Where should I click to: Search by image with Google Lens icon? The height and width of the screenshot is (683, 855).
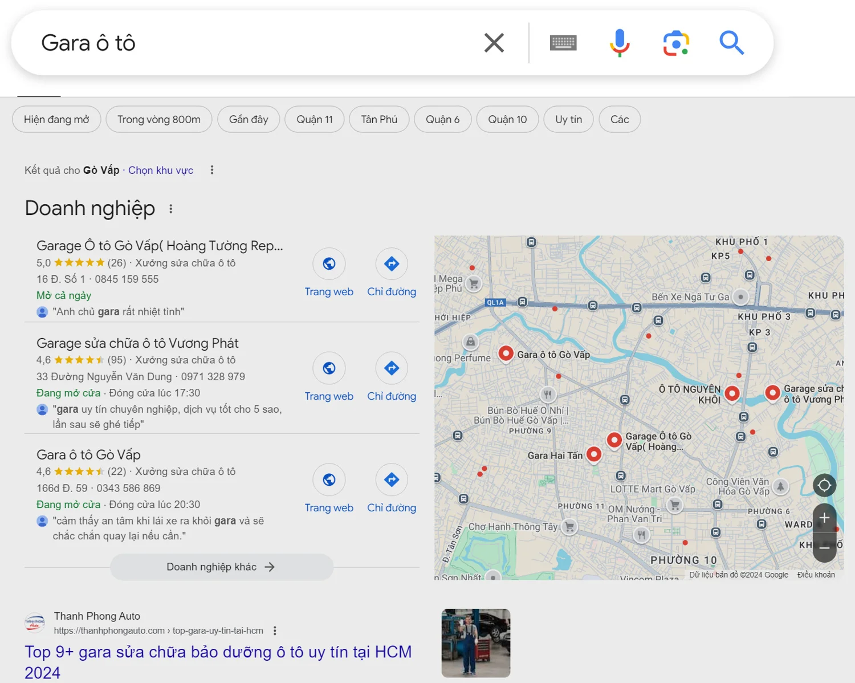[676, 43]
